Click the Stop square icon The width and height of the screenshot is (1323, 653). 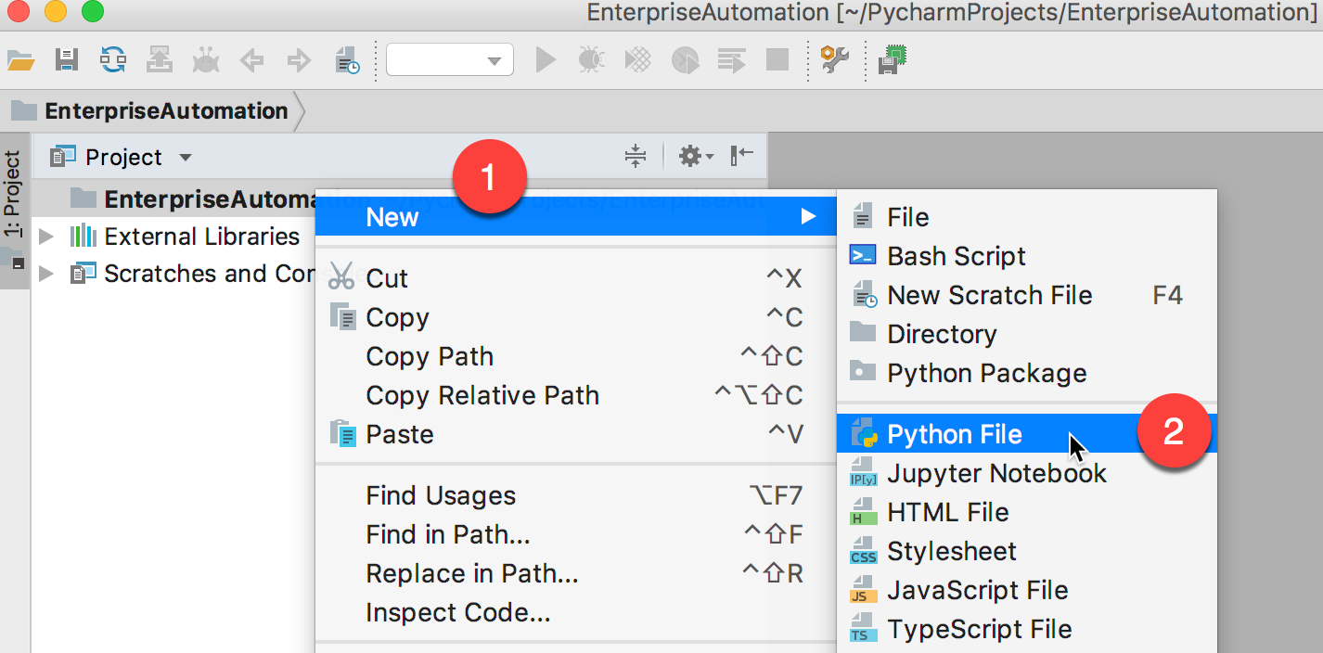click(x=777, y=60)
